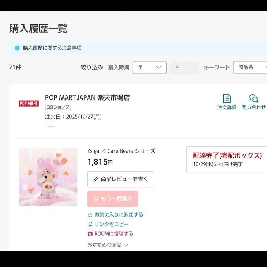Open the 注文詳細 document icon
Screen dimensions: 267x267
pyautogui.click(x=227, y=99)
